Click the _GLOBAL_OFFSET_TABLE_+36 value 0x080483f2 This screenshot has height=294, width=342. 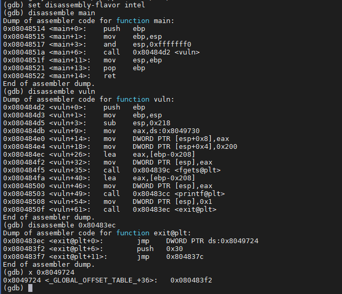(x=191, y=280)
